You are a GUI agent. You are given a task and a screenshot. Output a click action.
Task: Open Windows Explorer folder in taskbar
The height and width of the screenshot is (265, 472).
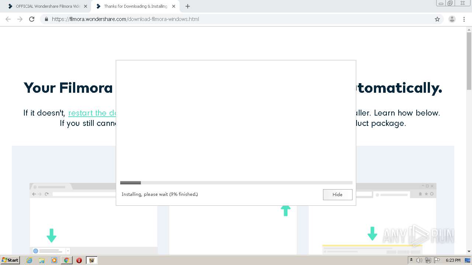tap(42, 260)
